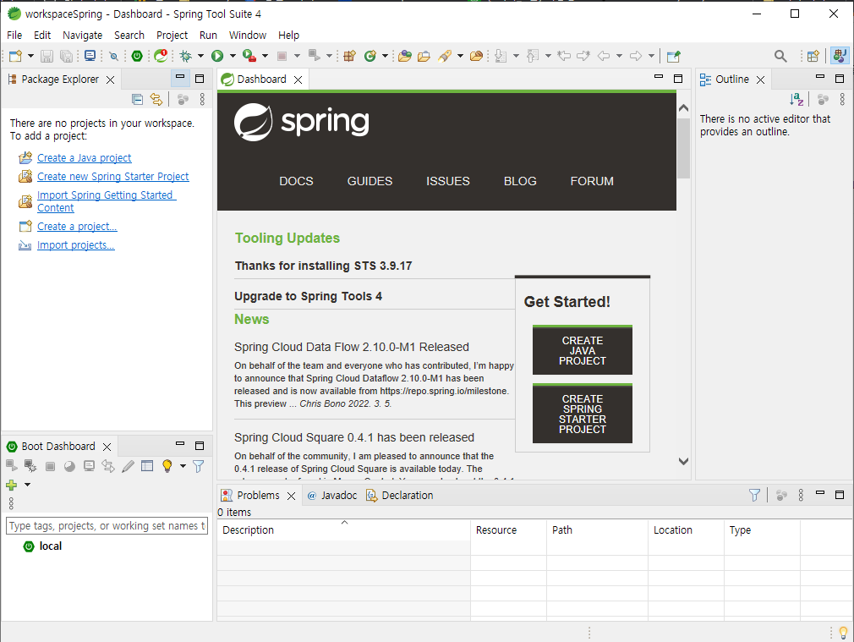Open Outline View Menu dots
The height and width of the screenshot is (642, 854).
point(842,99)
